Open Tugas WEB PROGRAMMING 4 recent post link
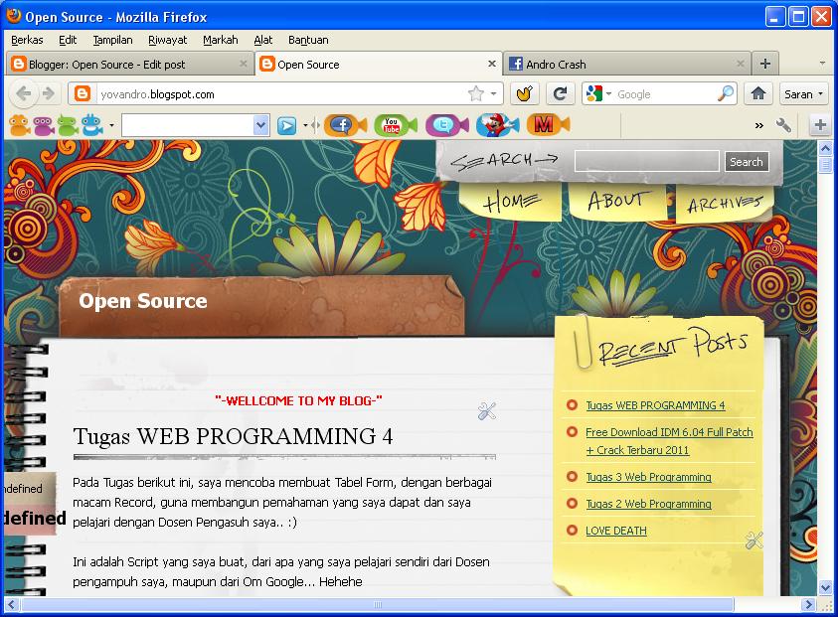This screenshot has width=838, height=617. [655, 405]
